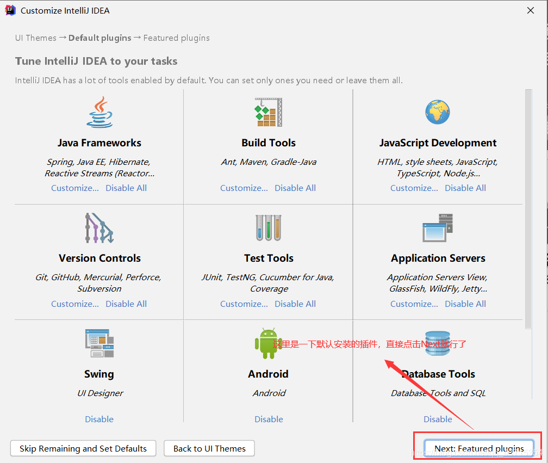This screenshot has width=548, height=463.
Task: Click the Swing heading
Action: [99, 374]
